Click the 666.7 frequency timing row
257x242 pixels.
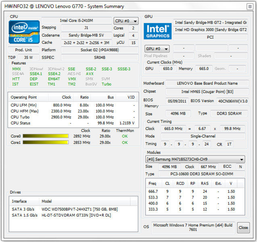pyautogui.click(x=195, y=191)
